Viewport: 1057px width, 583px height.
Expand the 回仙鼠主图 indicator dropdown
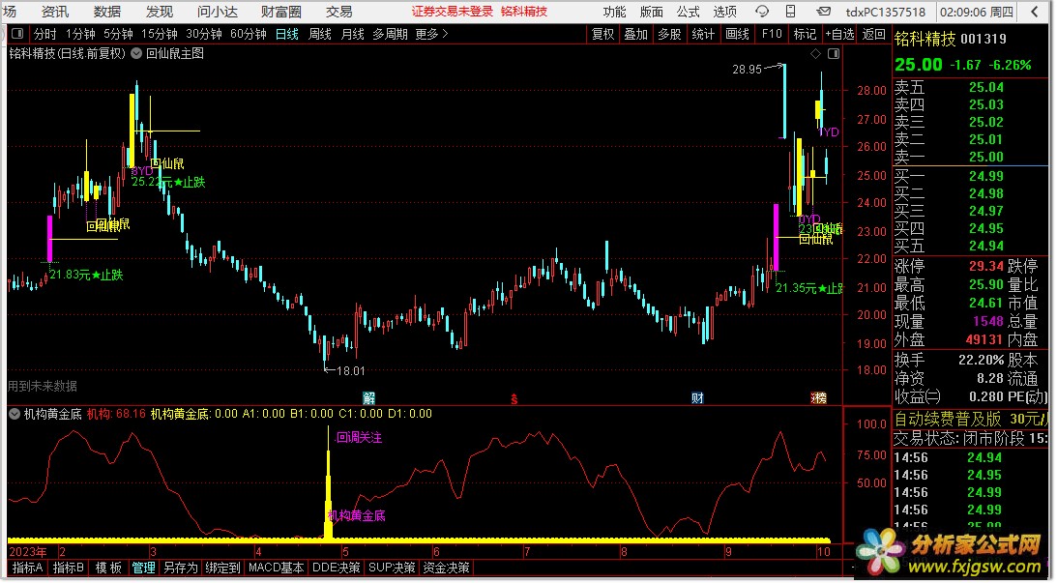(x=136, y=53)
